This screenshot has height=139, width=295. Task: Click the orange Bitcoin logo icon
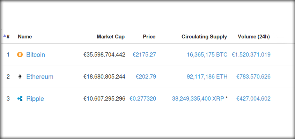[x=20, y=55]
